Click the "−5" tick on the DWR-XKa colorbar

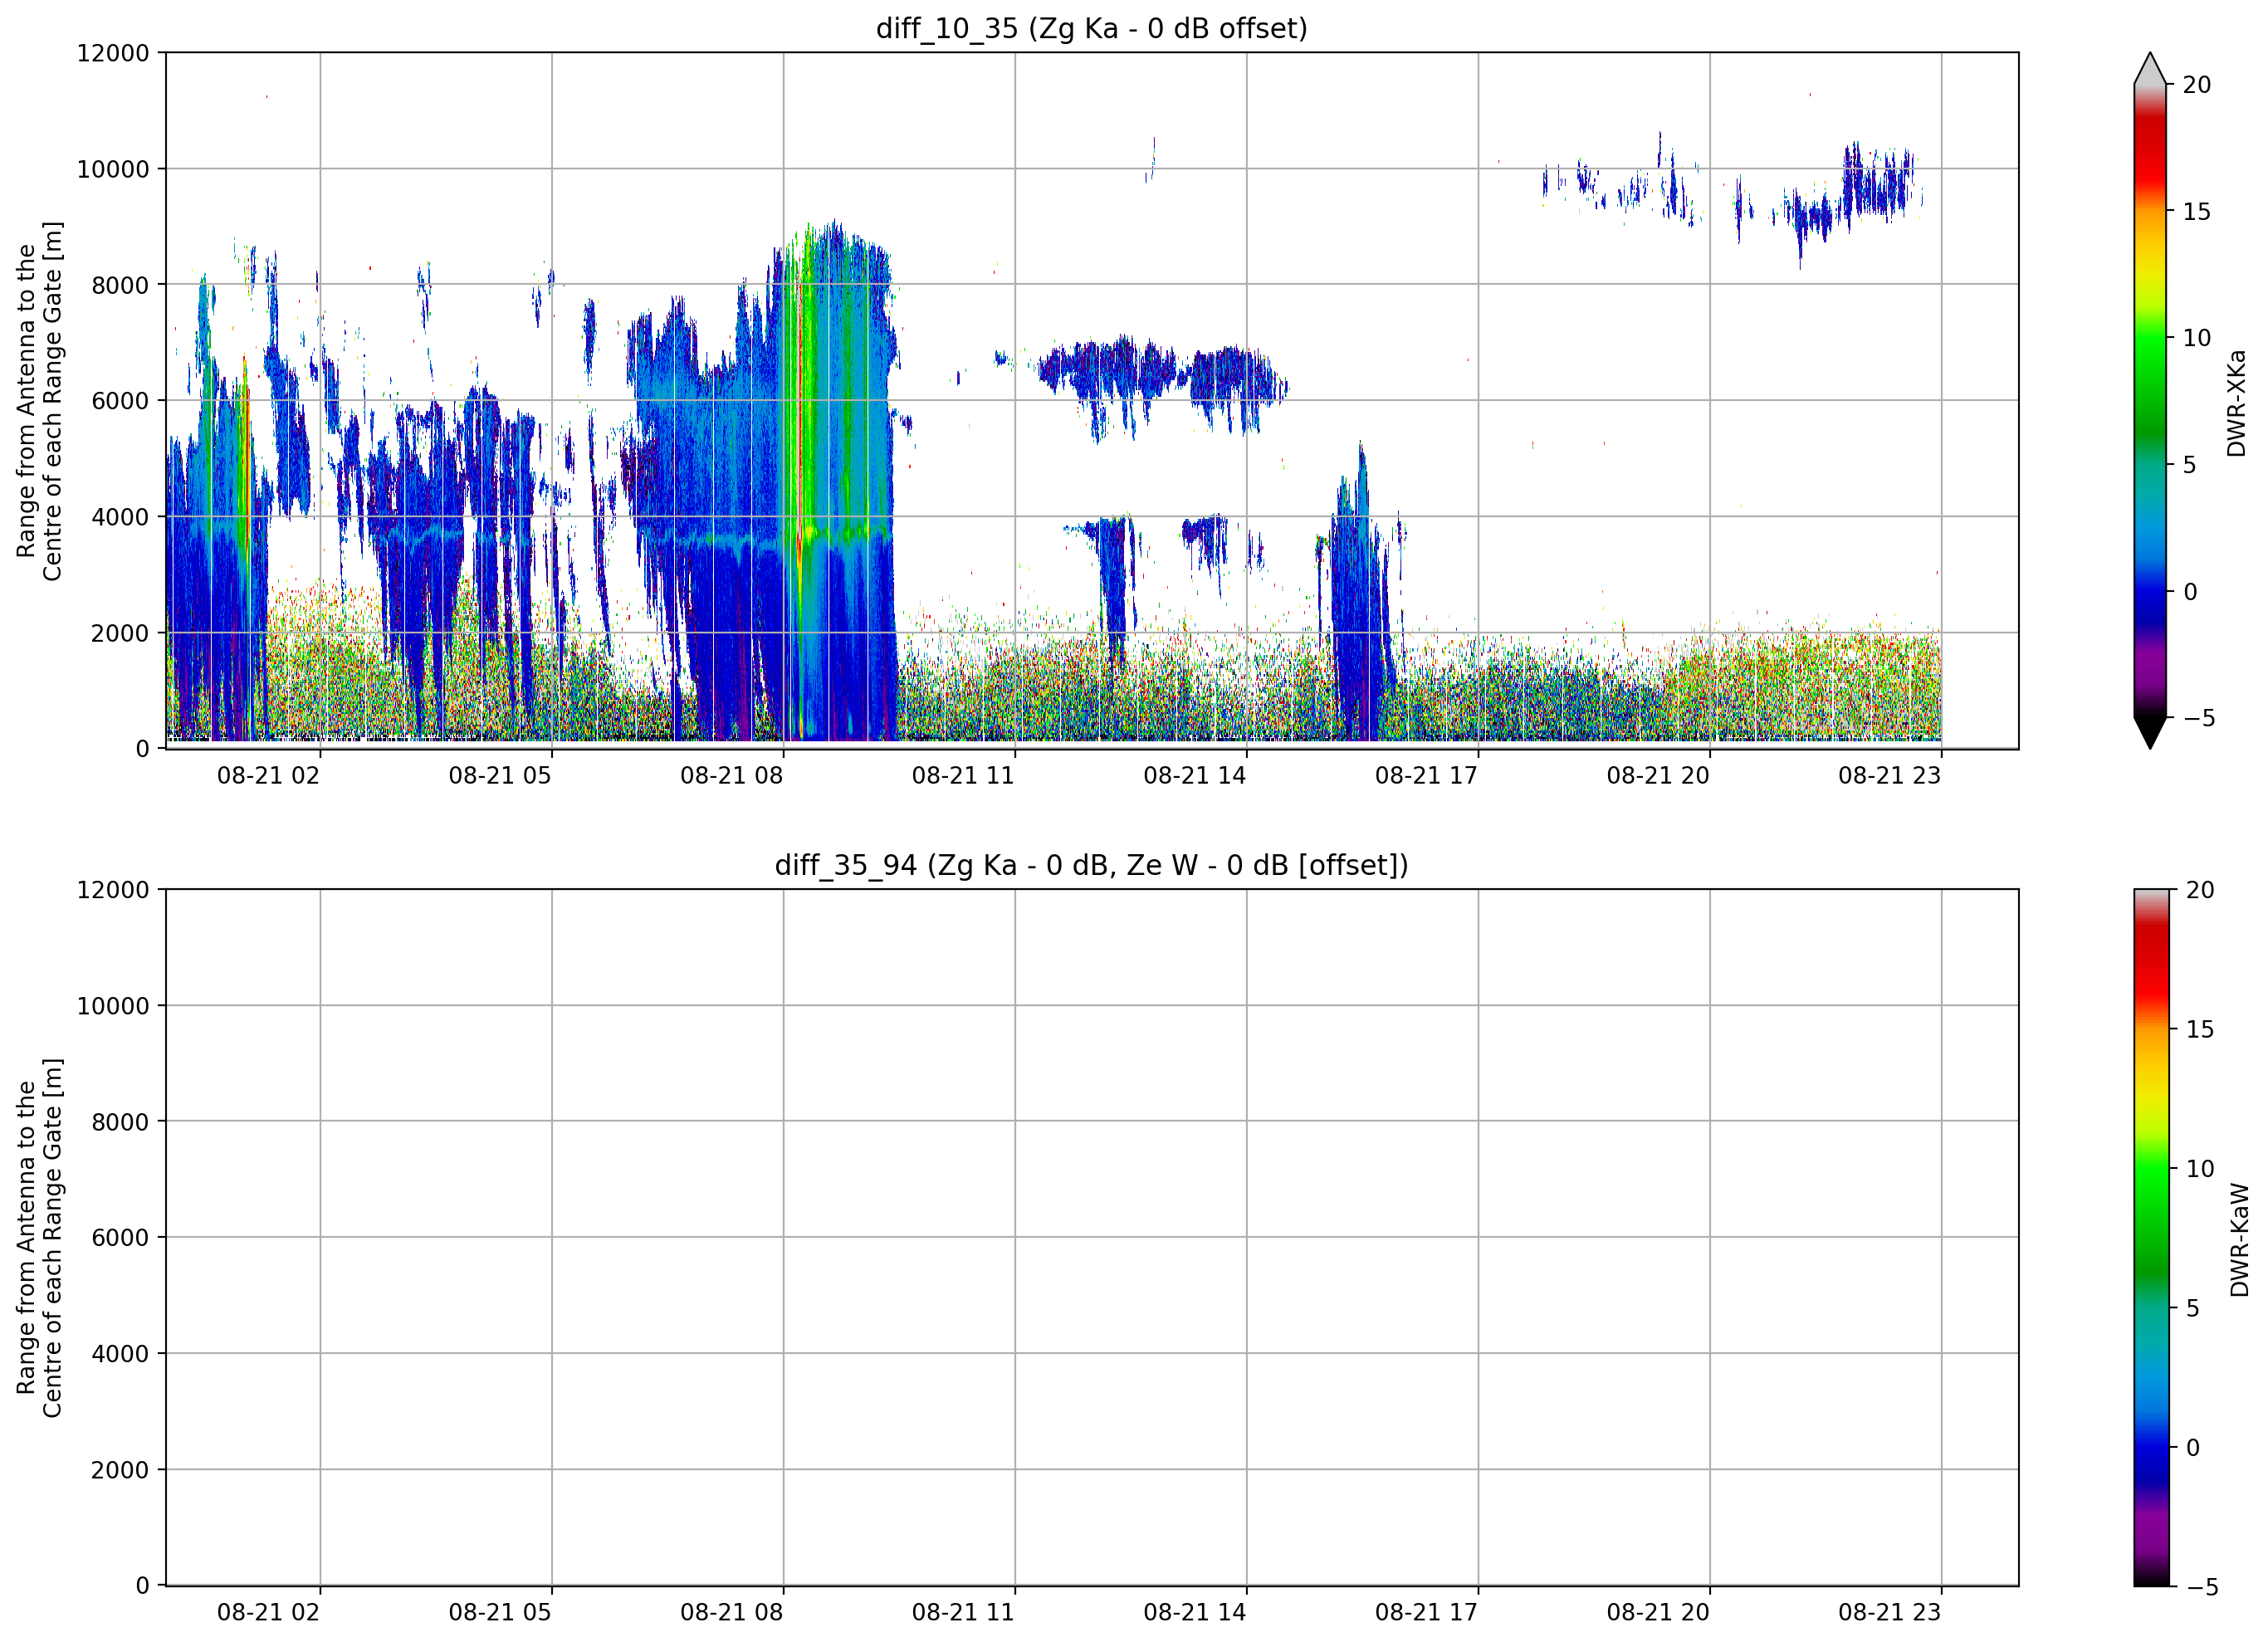2198,718
